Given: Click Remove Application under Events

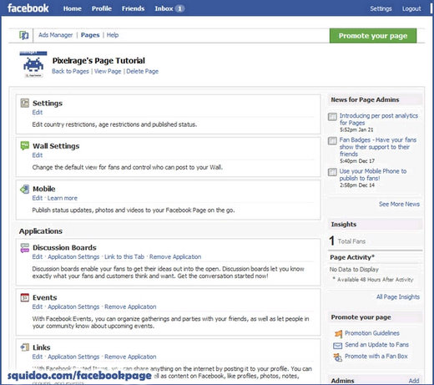Looking at the screenshot, I should 130,306.
